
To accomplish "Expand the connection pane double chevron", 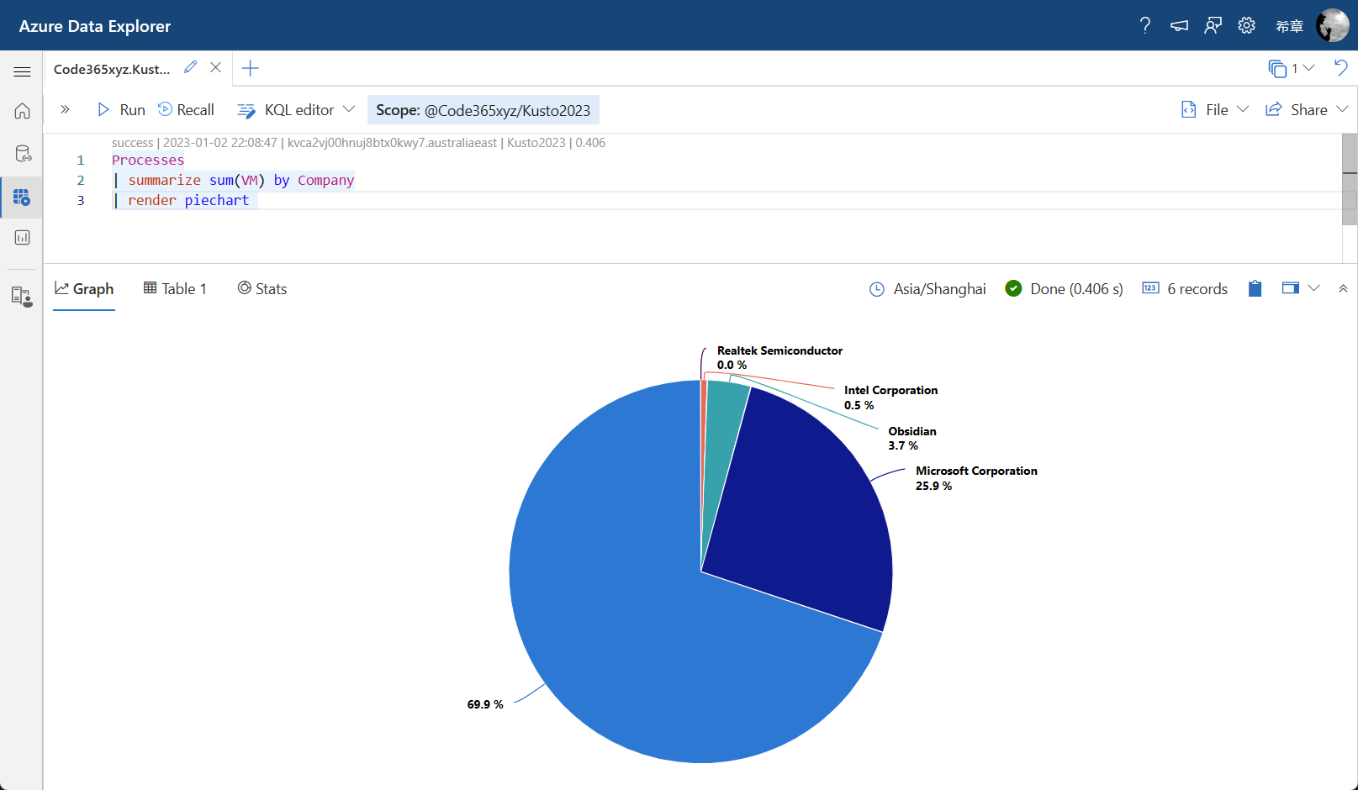I will (65, 109).
